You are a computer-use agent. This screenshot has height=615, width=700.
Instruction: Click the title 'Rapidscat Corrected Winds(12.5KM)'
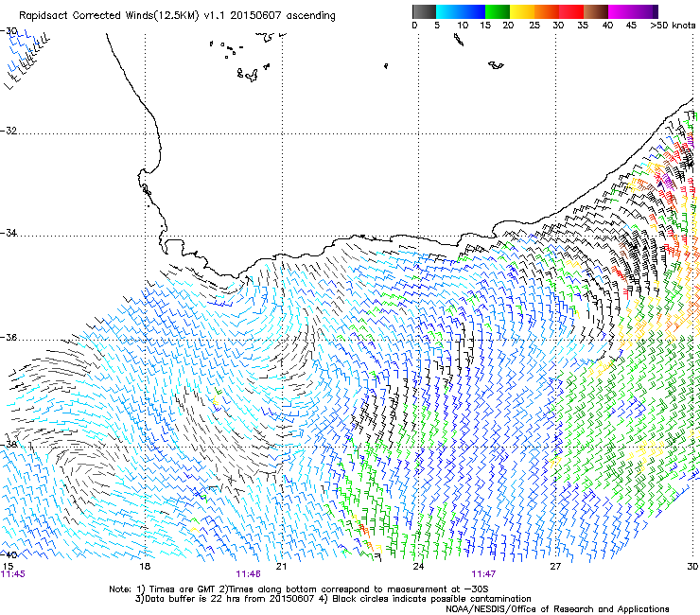click(x=109, y=16)
